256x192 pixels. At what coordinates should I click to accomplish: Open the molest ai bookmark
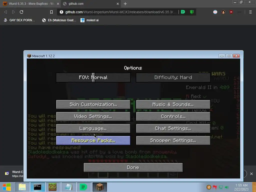pyautogui.click(x=90, y=20)
